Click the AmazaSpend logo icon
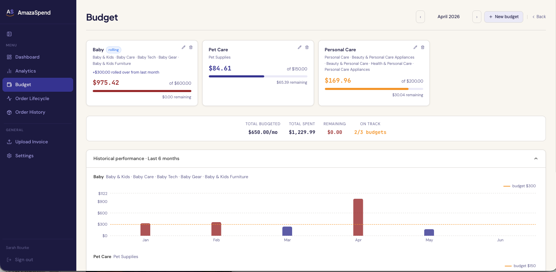Screen dimensions: 556x272 pos(10,13)
